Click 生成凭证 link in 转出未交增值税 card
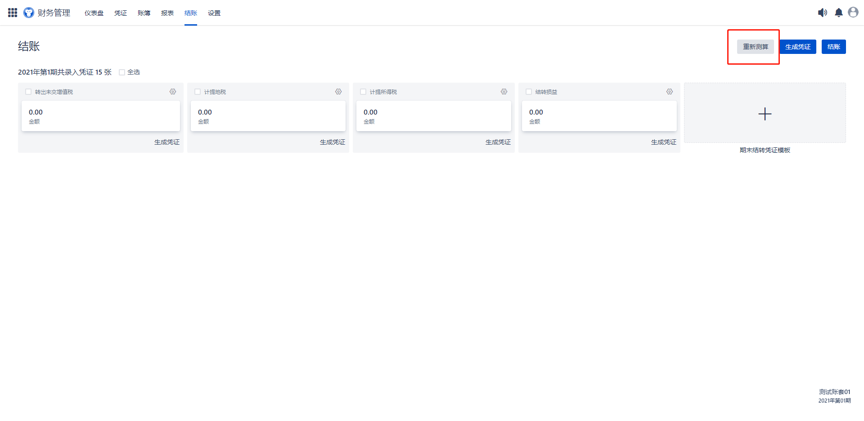This screenshot has width=864, height=421. (x=167, y=142)
